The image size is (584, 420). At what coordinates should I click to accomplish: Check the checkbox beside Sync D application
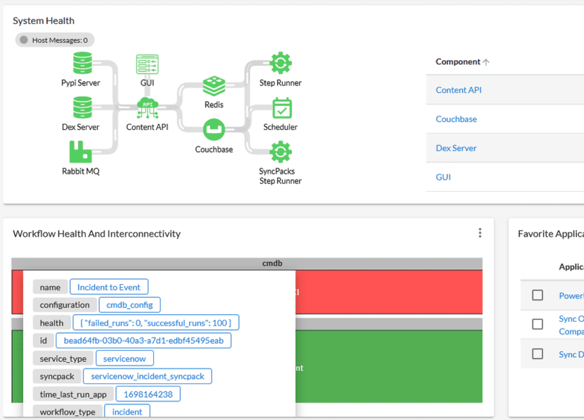pyautogui.click(x=537, y=354)
